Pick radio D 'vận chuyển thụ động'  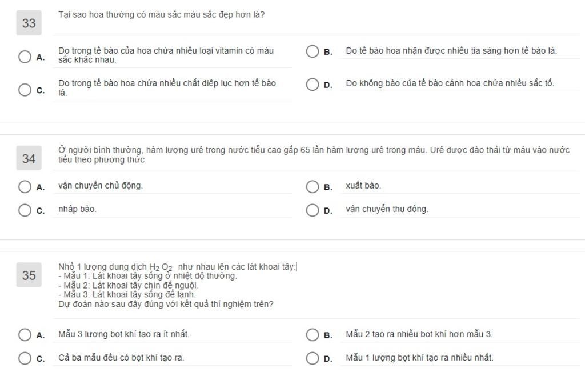[x=312, y=210]
